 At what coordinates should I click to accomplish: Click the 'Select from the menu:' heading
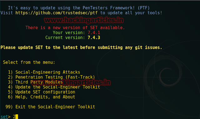(29, 62)
